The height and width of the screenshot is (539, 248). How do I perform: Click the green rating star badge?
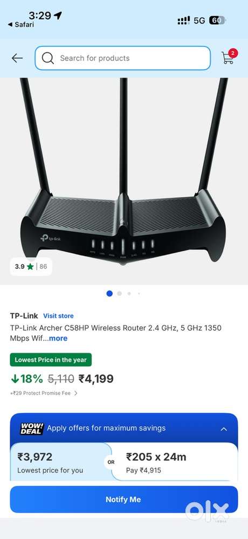[x=31, y=266]
